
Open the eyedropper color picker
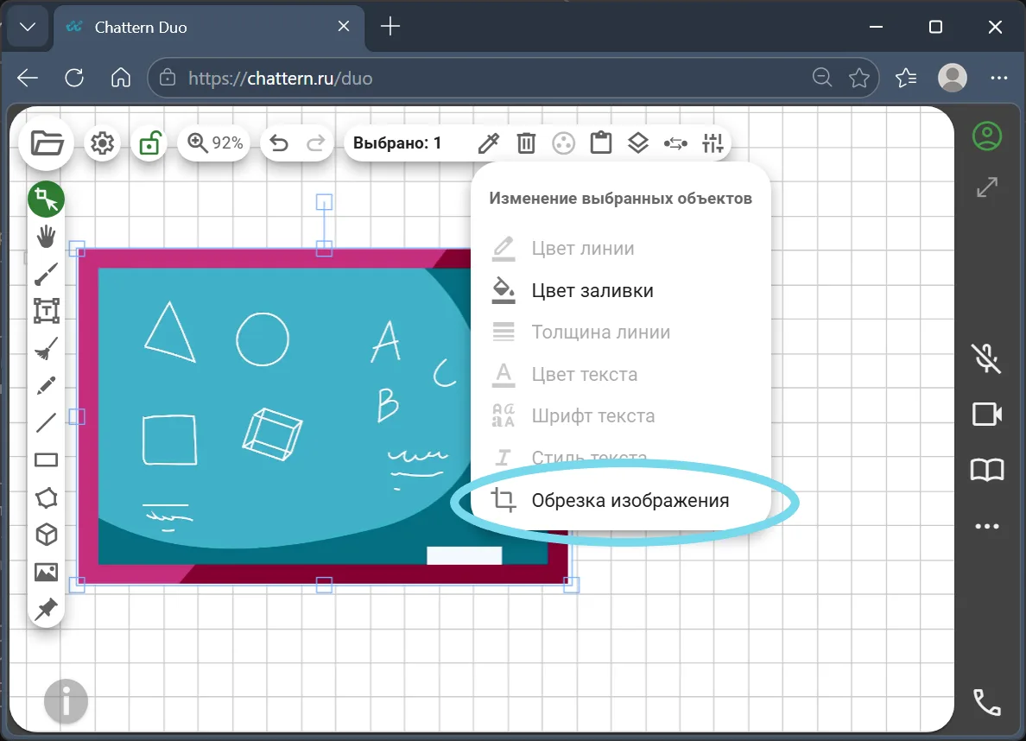pos(489,143)
